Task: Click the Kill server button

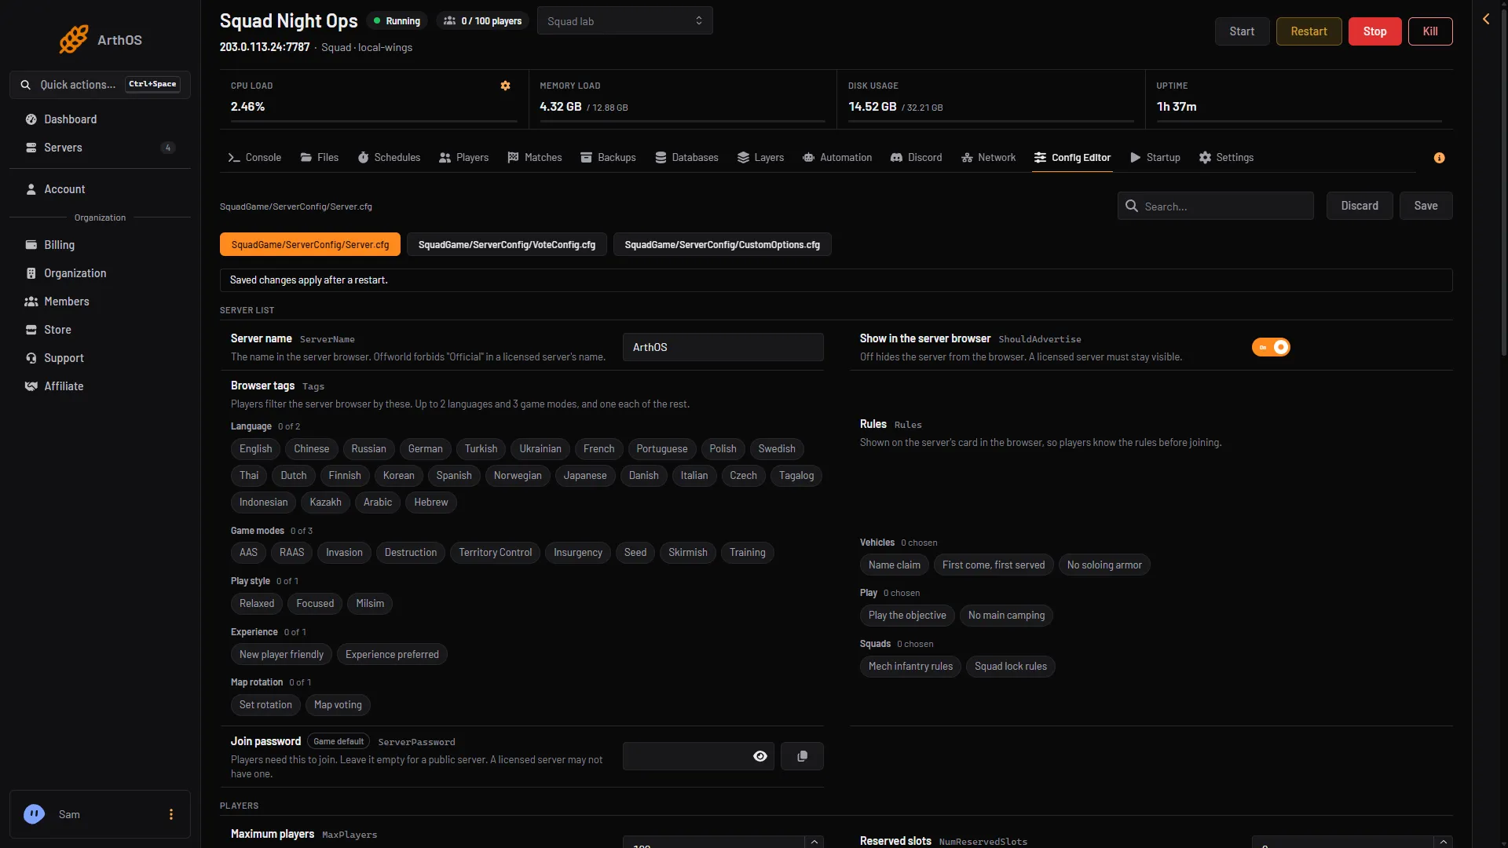Action: coord(1430,31)
